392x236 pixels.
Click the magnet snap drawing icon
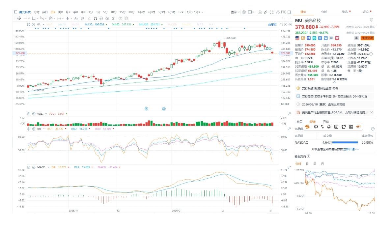coord(95,18)
